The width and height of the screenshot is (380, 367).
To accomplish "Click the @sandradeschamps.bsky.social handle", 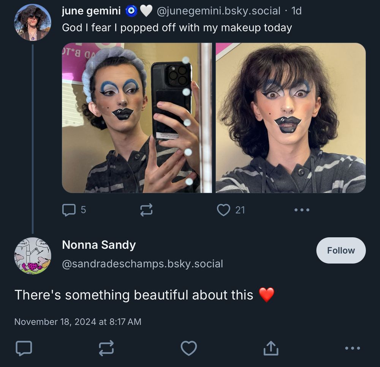I will coord(142,264).
